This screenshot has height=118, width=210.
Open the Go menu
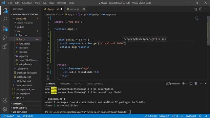[x=45, y=3]
